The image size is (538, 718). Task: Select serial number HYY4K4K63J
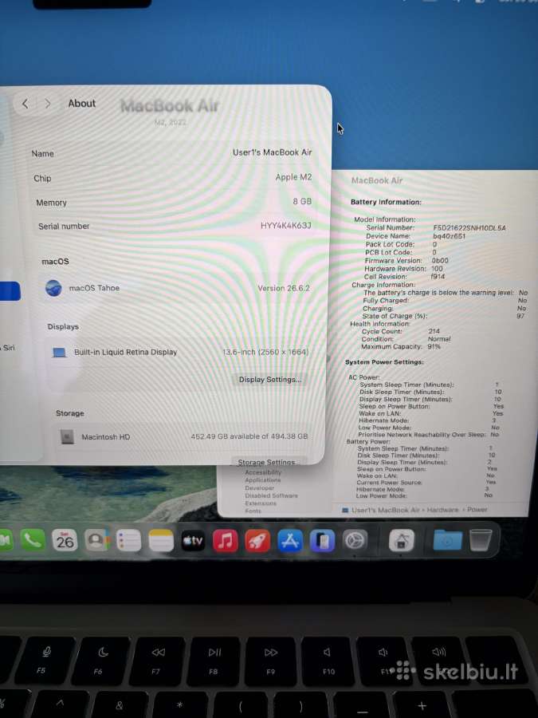pyautogui.click(x=285, y=225)
